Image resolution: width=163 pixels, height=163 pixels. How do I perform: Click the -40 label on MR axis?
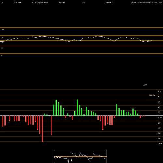(159, 128)
